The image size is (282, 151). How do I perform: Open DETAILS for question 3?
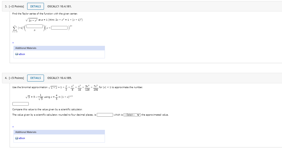click(36, 6)
